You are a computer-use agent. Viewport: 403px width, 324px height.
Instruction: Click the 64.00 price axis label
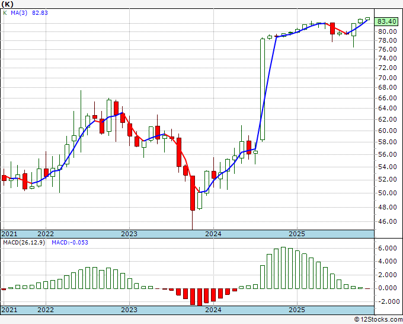click(388, 109)
